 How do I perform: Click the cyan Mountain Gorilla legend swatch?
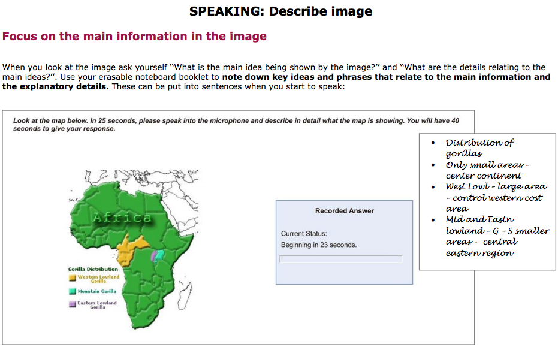[x=72, y=292]
